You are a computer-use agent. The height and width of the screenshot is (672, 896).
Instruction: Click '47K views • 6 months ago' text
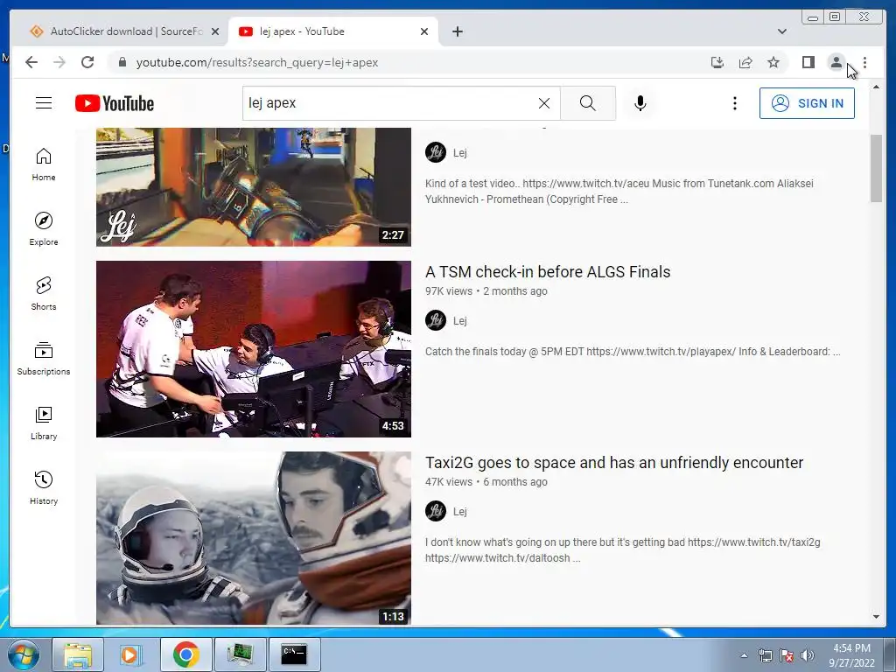(x=486, y=482)
